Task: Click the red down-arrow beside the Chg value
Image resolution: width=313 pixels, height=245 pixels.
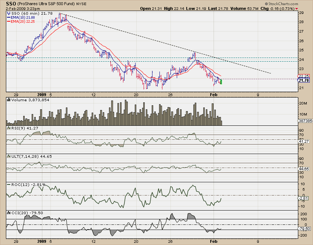Action: pyautogui.click(x=297, y=9)
